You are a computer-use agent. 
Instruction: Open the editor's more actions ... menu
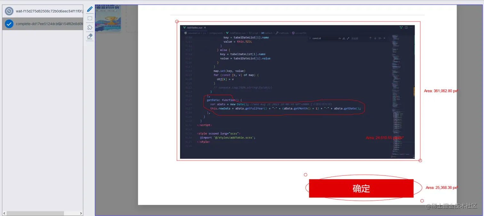pos(411,27)
